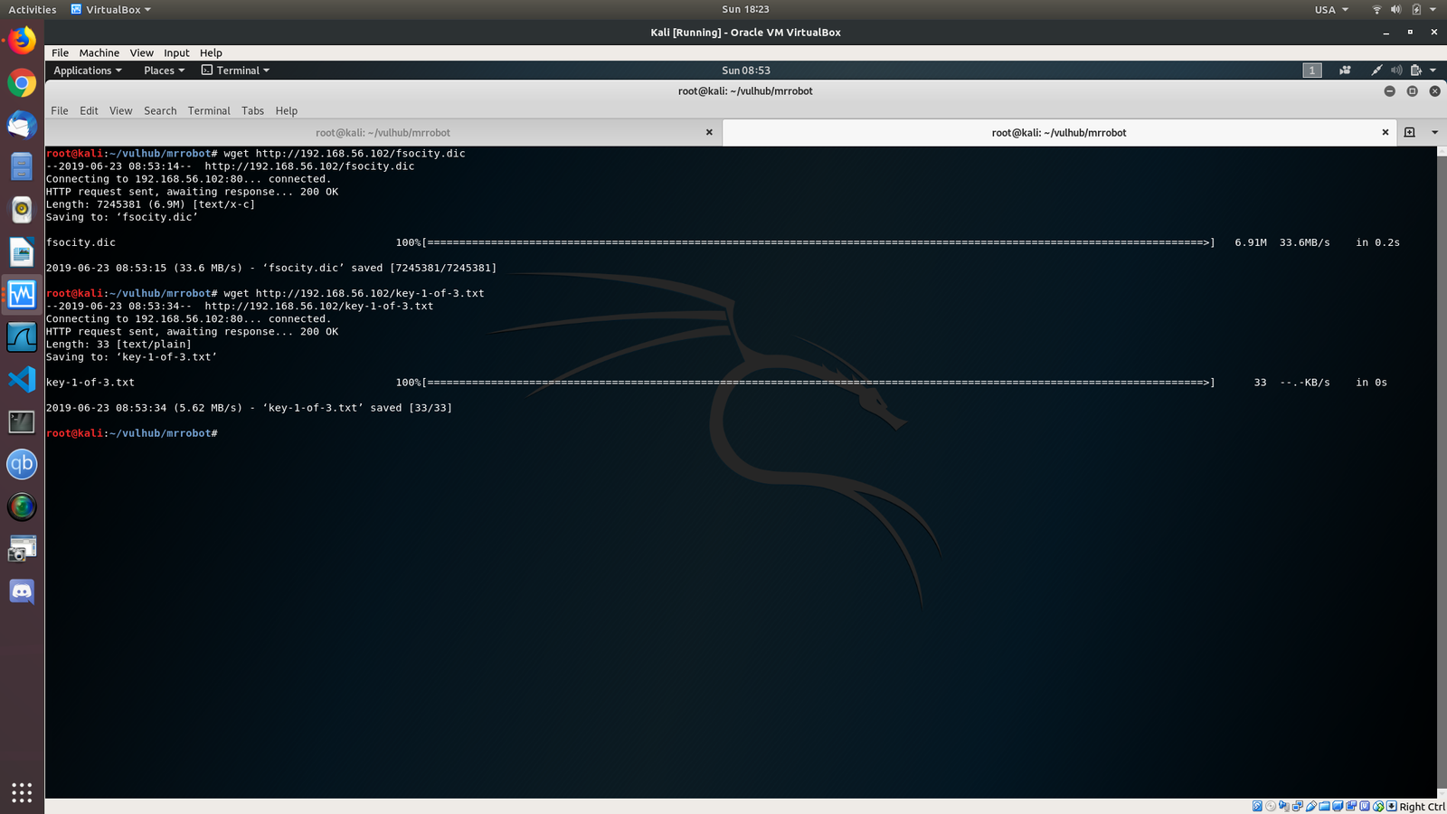This screenshot has height=814, width=1447.
Task: Close the first terminal tab
Action: pyautogui.click(x=709, y=132)
